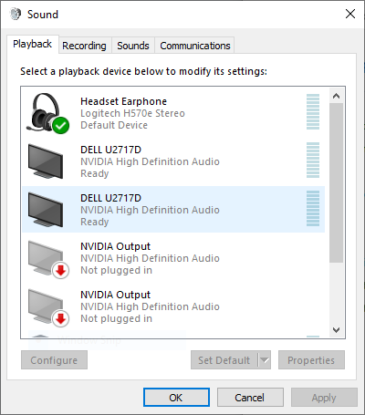The image size is (365, 415).
Task: Click the Configure button
Action: point(54,360)
